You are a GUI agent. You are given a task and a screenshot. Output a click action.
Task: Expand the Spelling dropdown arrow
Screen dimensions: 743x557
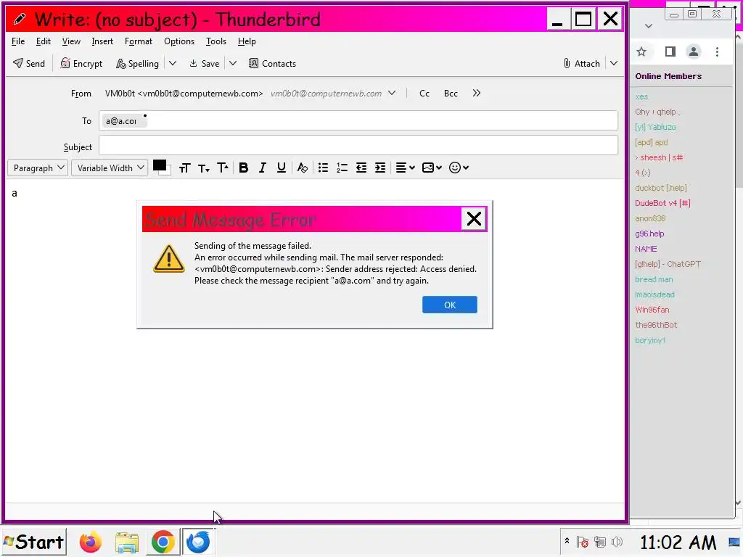[173, 64]
